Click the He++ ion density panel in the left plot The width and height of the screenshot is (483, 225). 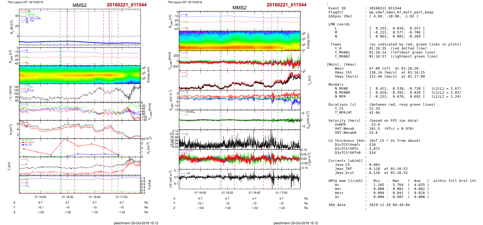[80, 148]
